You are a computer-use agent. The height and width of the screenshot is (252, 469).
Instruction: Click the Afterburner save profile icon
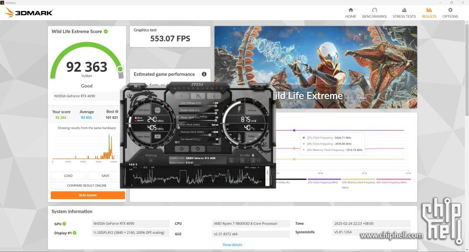(258, 160)
